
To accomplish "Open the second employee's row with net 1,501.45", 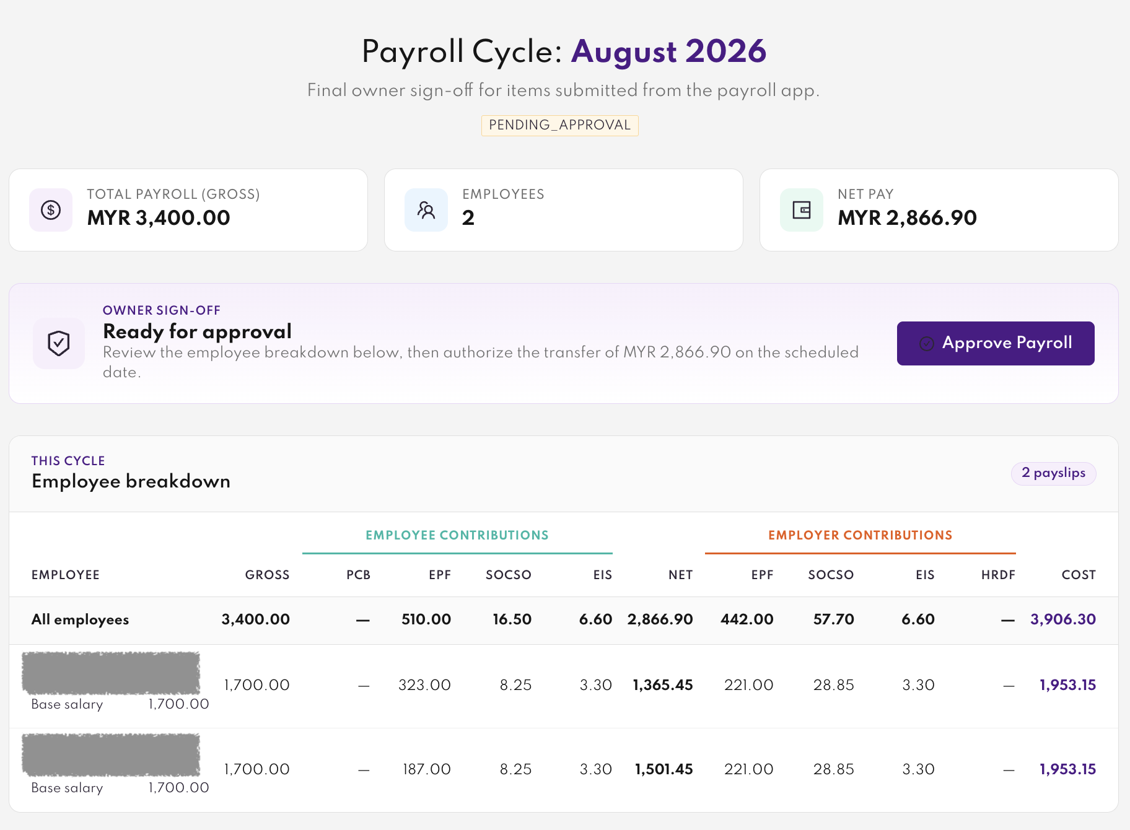I will tap(564, 770).
